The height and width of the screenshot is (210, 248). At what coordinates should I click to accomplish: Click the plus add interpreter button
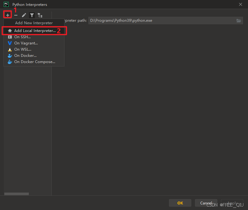[x=7, y=15]
